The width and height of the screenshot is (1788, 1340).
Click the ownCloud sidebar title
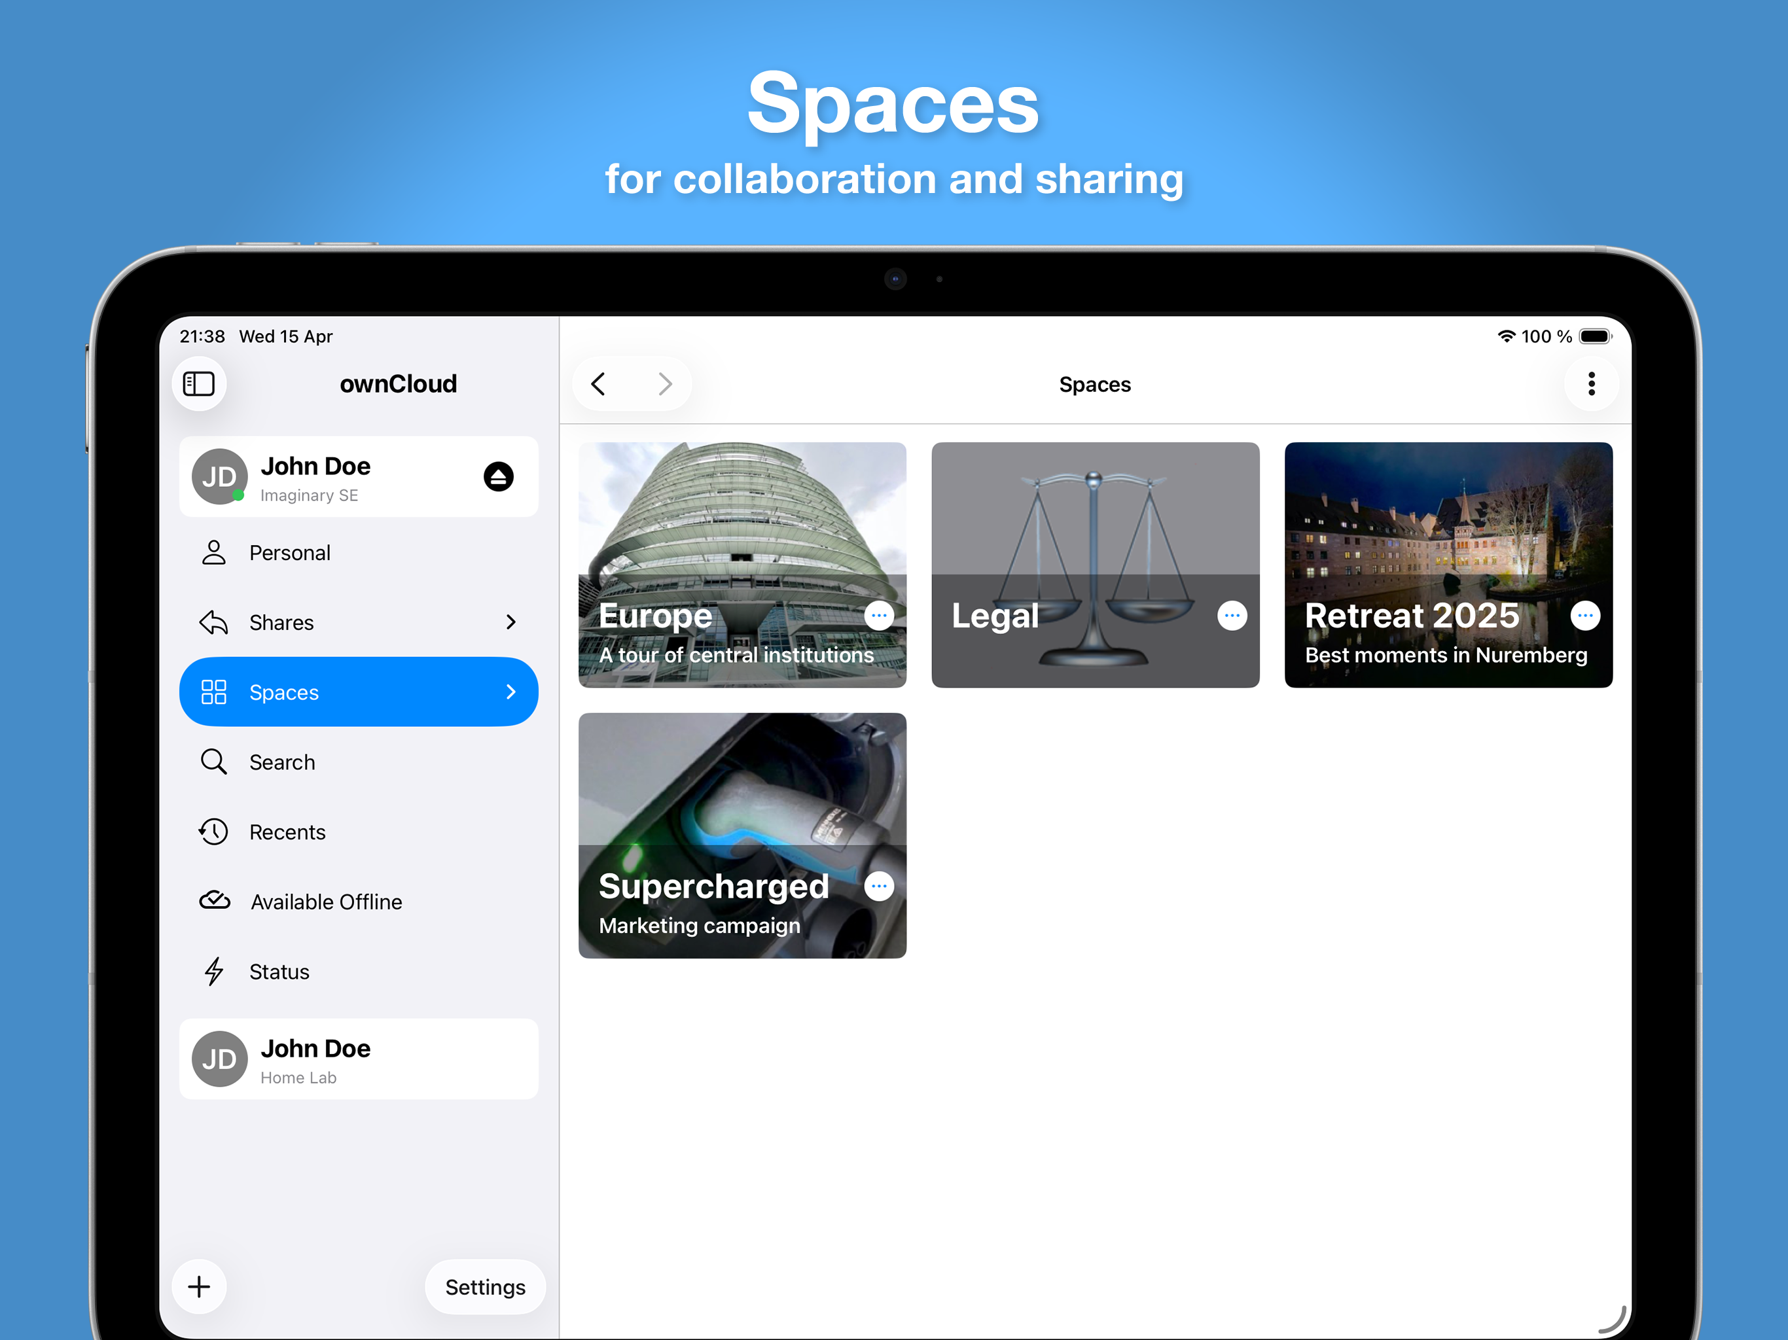tap(399, 384)
